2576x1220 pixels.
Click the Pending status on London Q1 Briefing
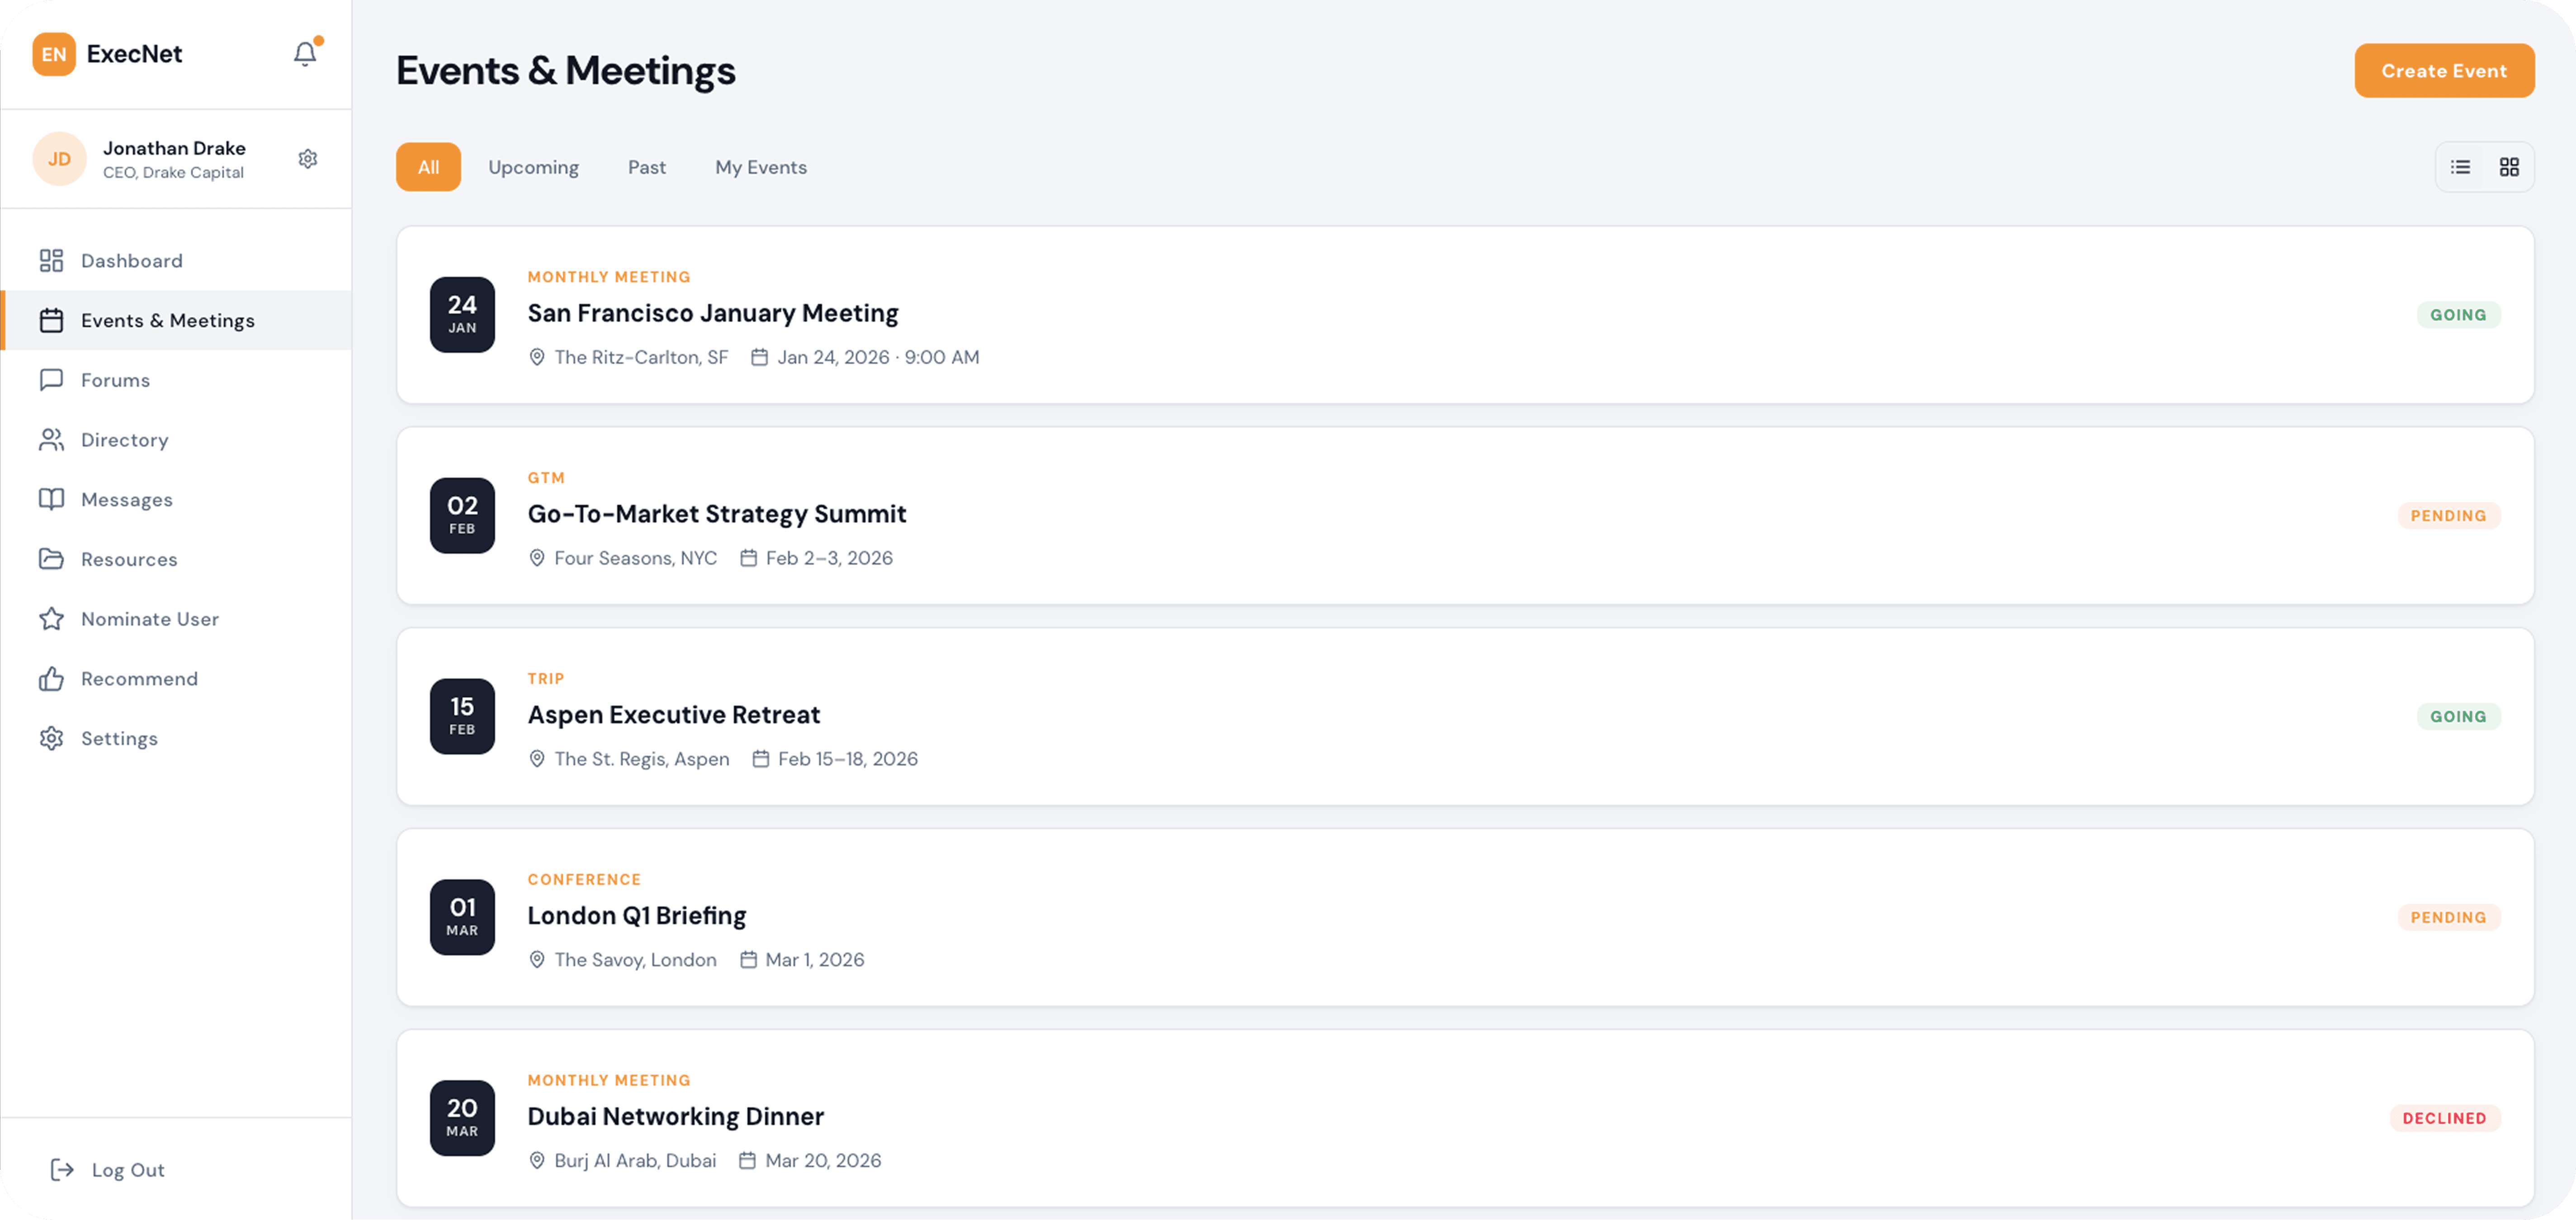point(2448,918)
